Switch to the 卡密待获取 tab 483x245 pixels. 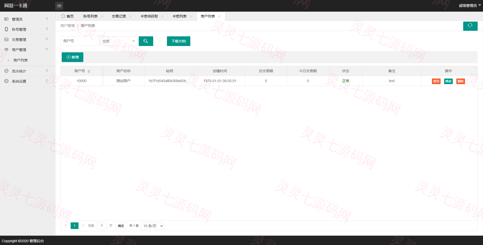tap(149, 16)
